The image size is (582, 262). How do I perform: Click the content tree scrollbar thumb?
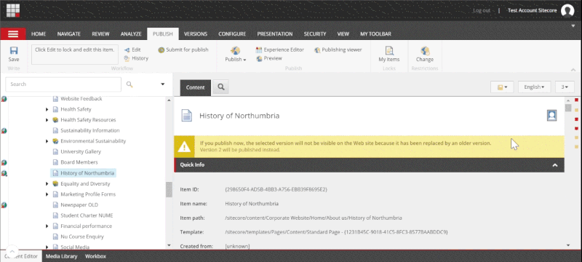169,189
